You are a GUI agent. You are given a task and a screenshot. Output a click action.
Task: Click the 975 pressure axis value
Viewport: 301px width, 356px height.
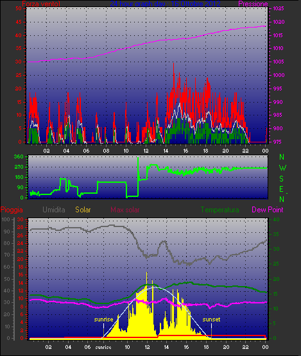click(x=278, y=142)
